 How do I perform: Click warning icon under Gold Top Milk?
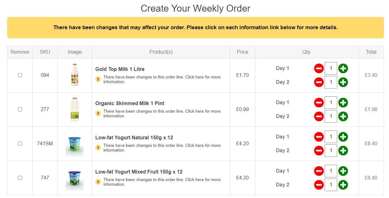[x=98, y=79]
